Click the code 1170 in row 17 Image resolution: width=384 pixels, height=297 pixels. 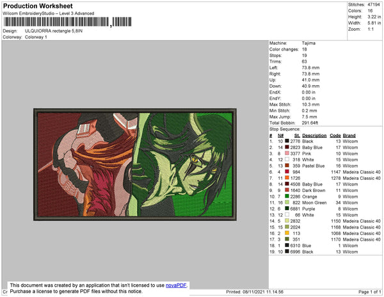pos(336,239)
